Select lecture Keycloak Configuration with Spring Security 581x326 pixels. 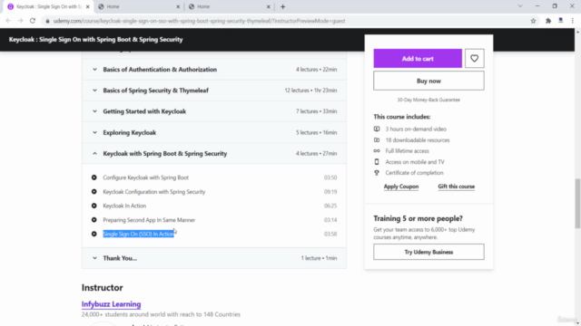click(154, 191)
